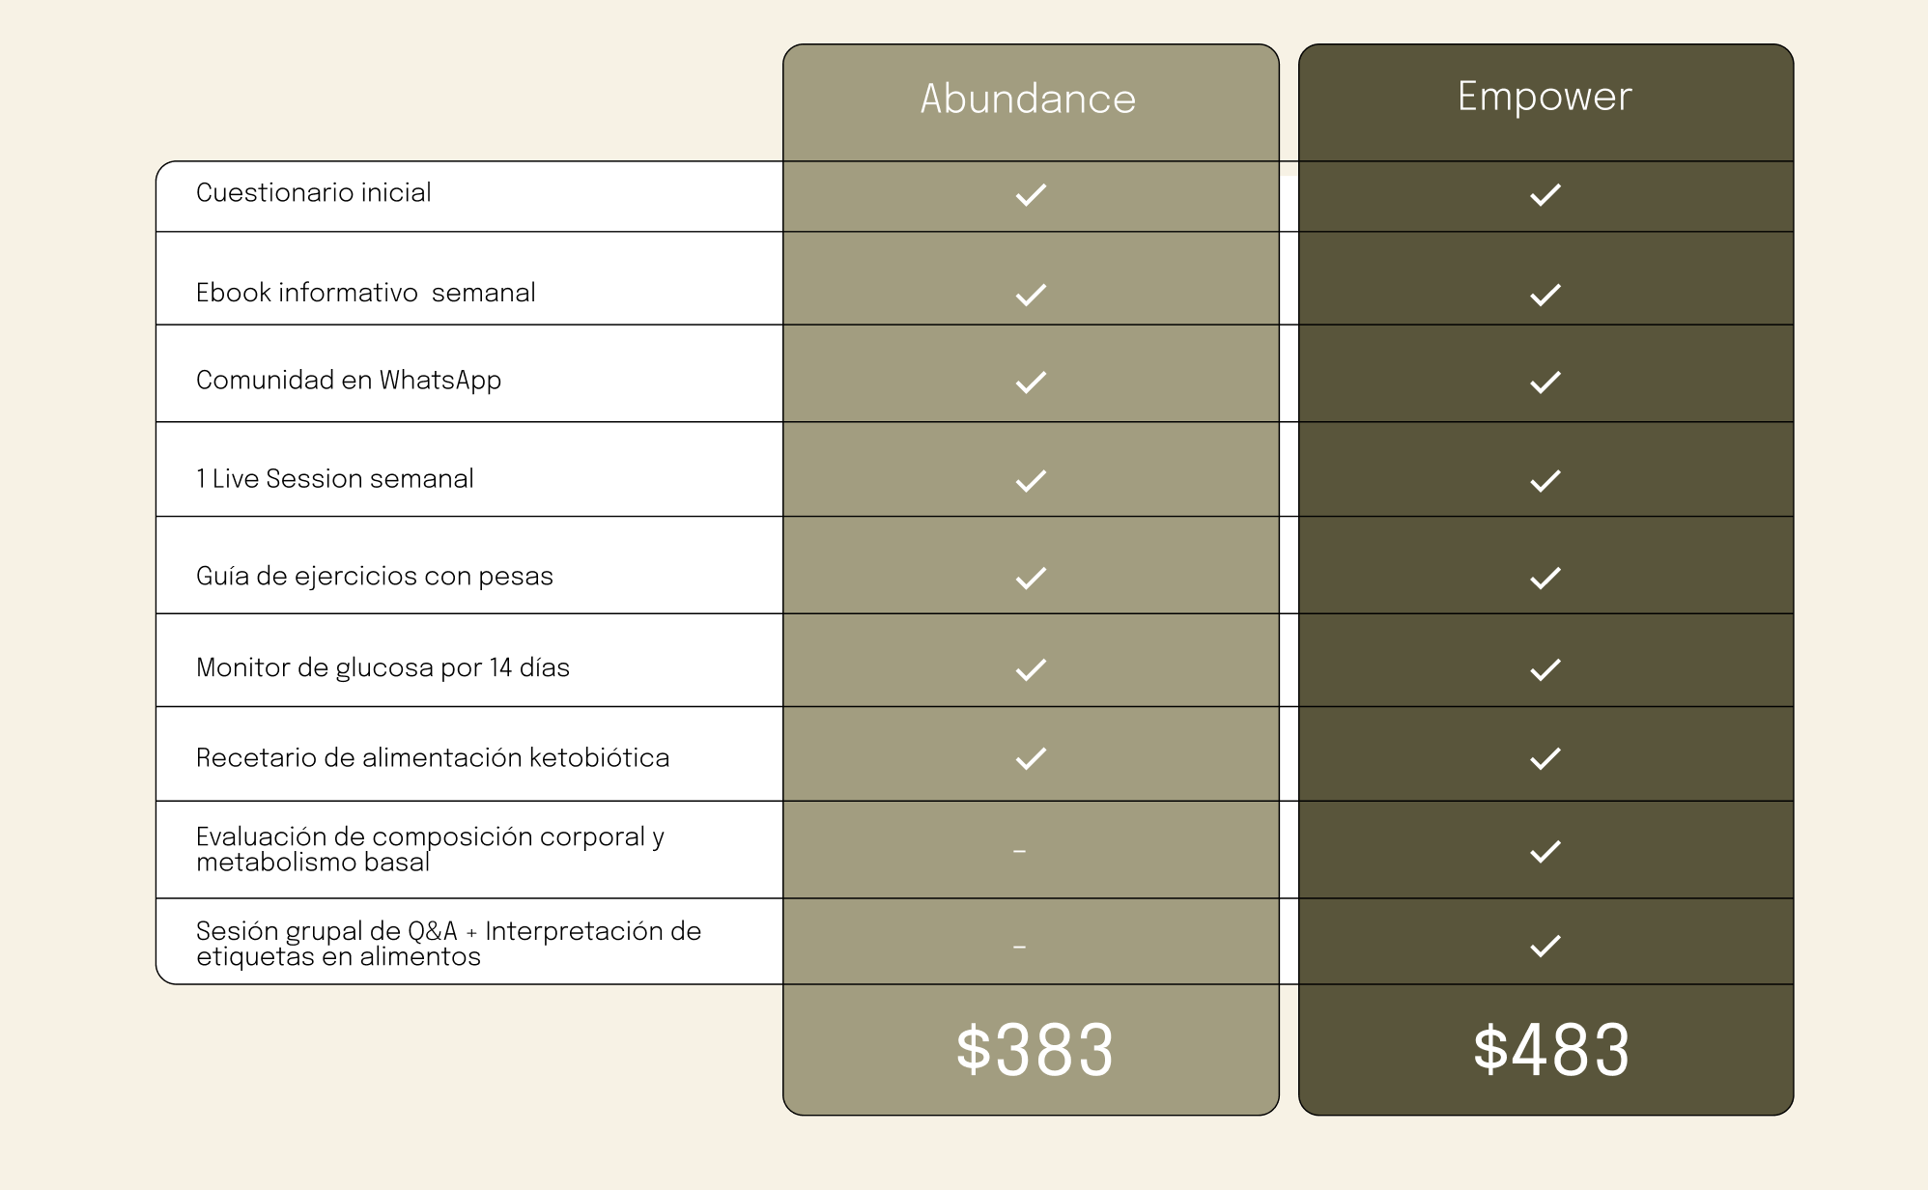Click Abundance checkmark for Cuestionario inicial
Image resolution: width=1928 pixels, height=1190 pixels.
click(1031, 195)
